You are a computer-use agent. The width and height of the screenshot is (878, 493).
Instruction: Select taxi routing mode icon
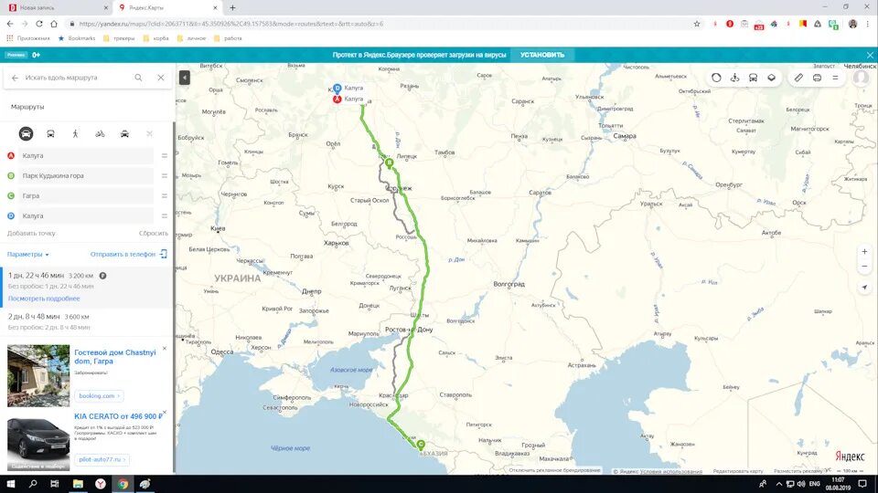tap(124, 133)
